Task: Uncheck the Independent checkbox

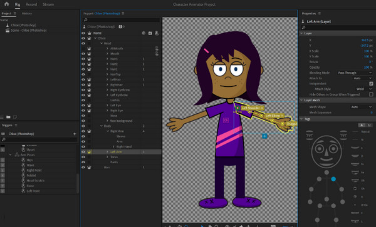Action: coord(371,84)
